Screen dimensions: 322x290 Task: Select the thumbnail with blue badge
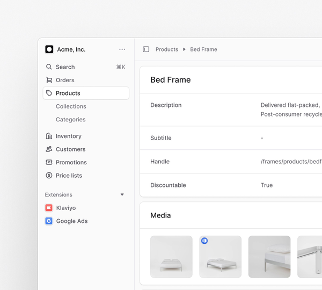click(220, 257)
